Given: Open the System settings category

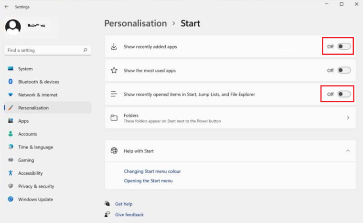Looking at the screenshot, I should click(25, 69).
